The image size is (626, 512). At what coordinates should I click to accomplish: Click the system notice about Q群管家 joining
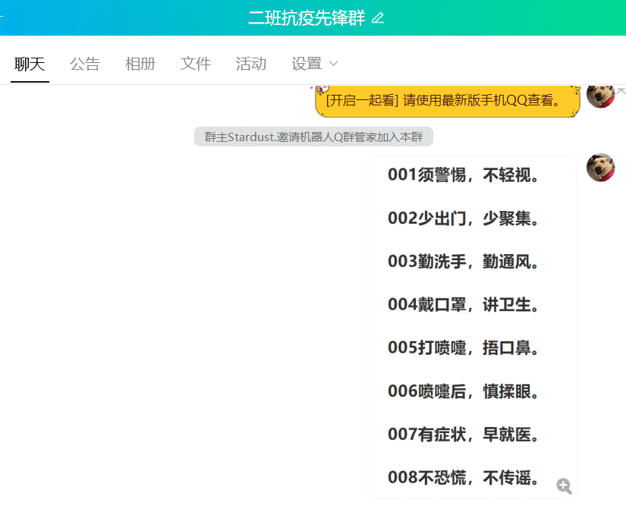[313, 137]
